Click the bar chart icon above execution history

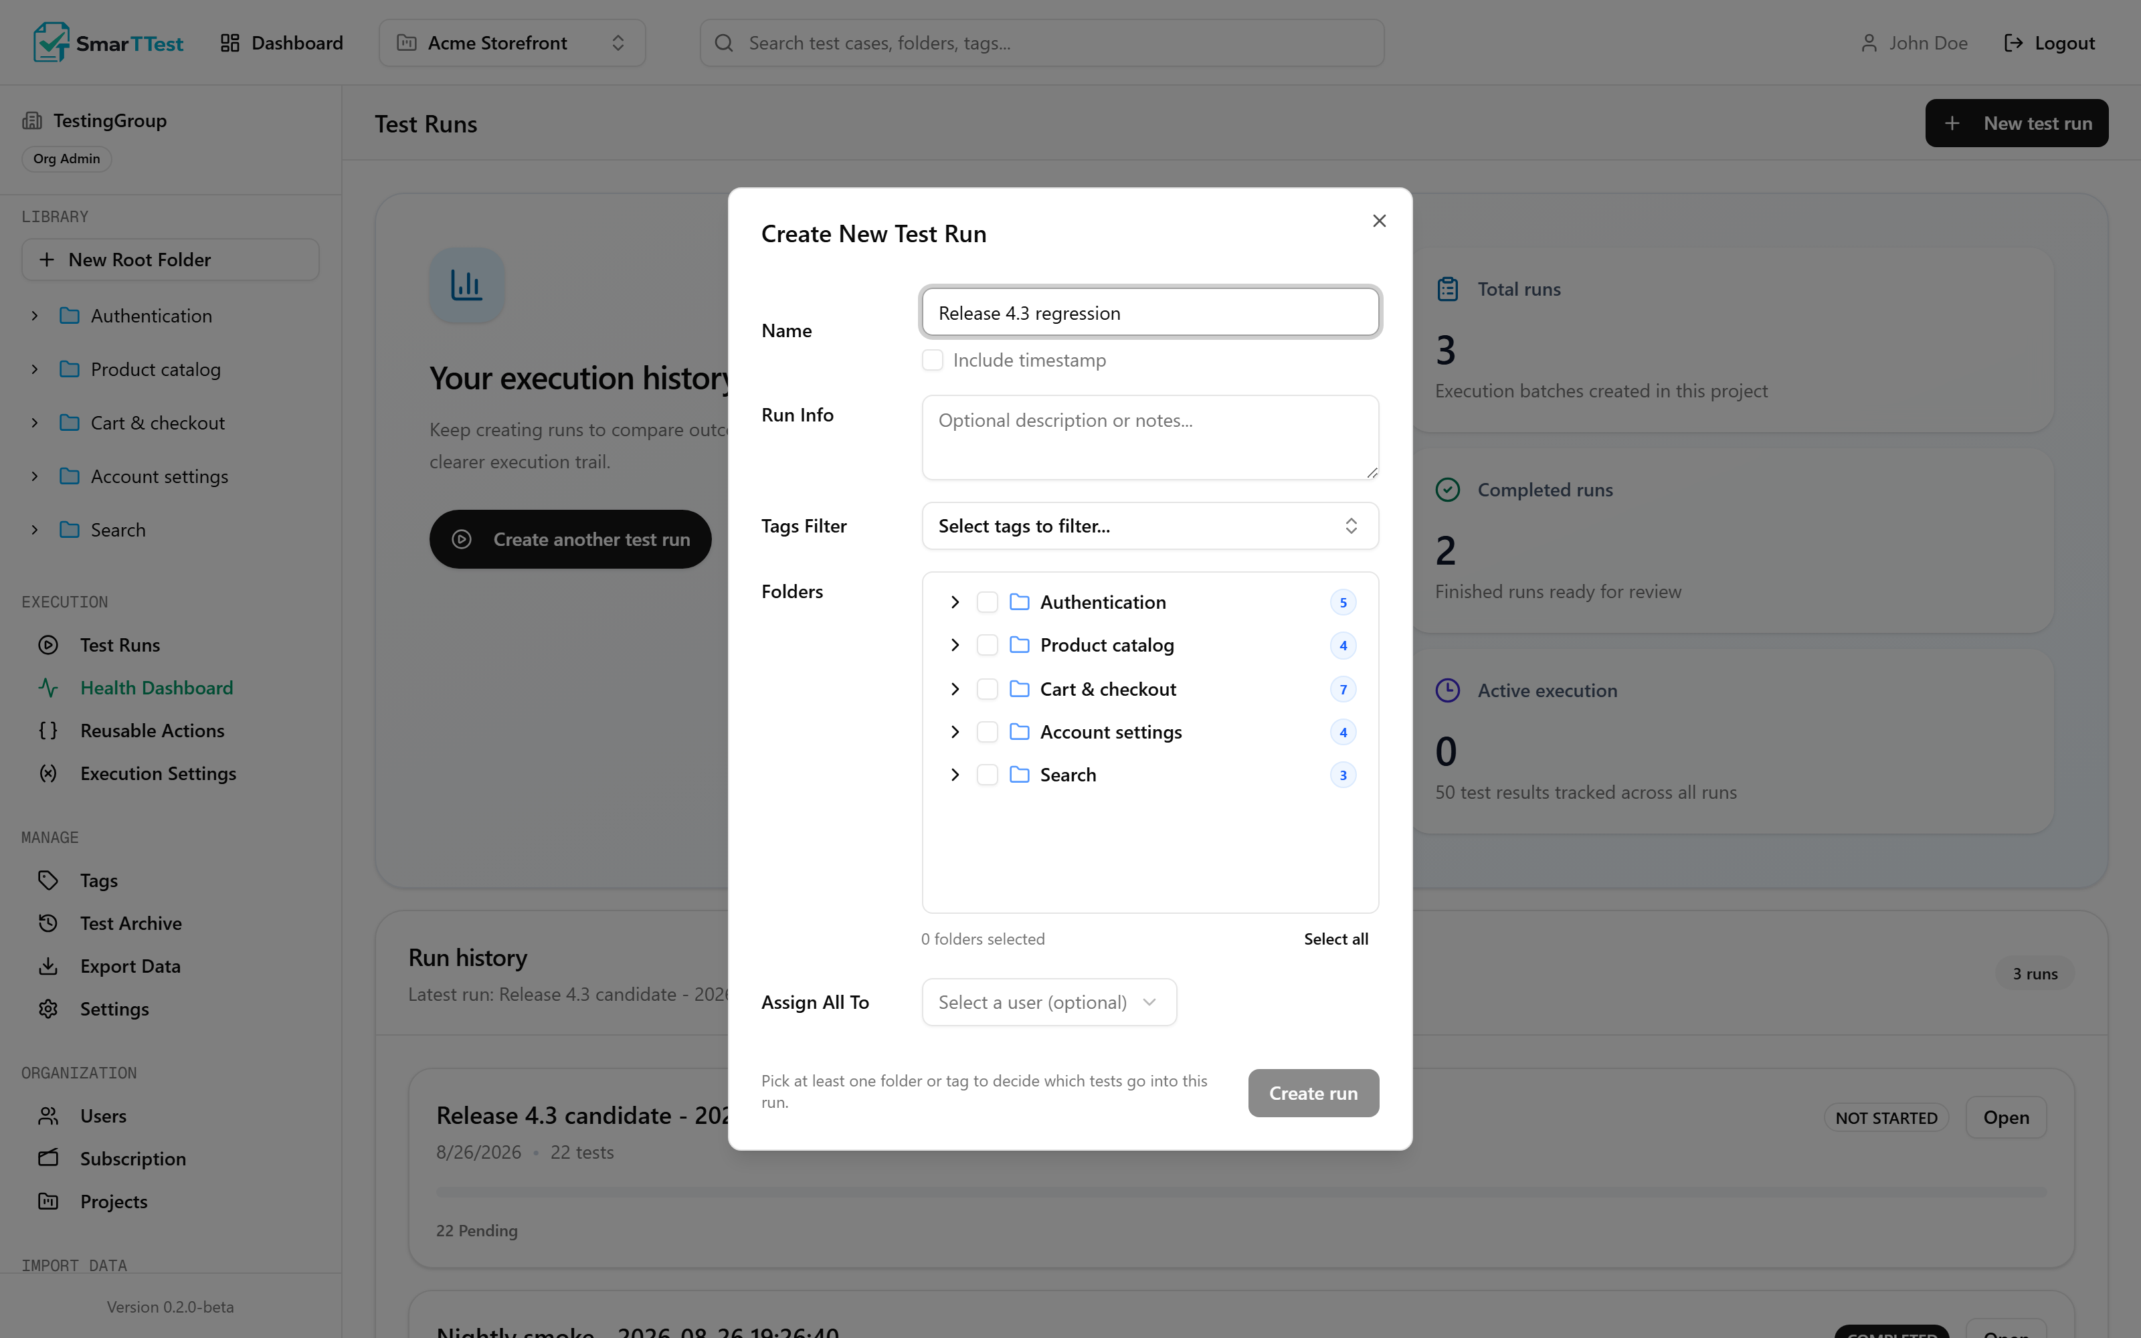click(466, 285)
